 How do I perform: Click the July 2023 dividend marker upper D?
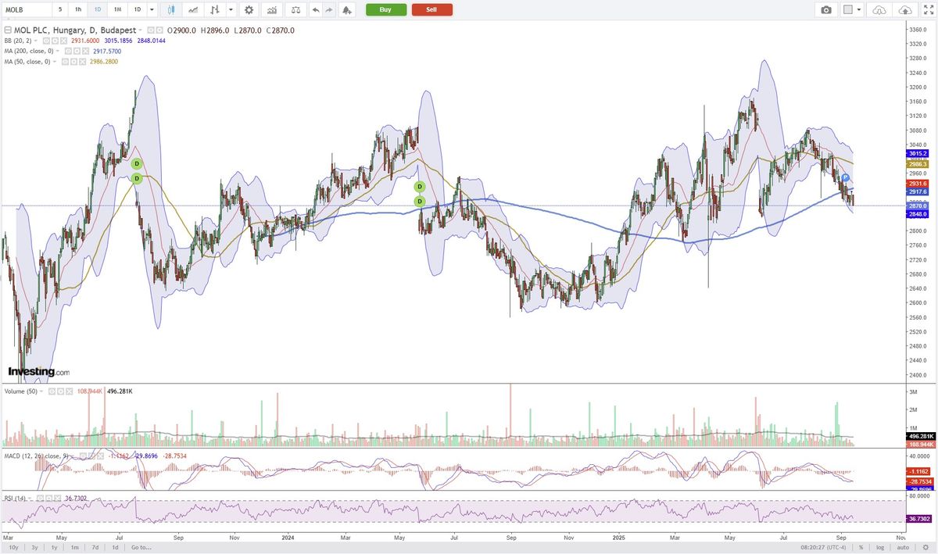[137, 163]
